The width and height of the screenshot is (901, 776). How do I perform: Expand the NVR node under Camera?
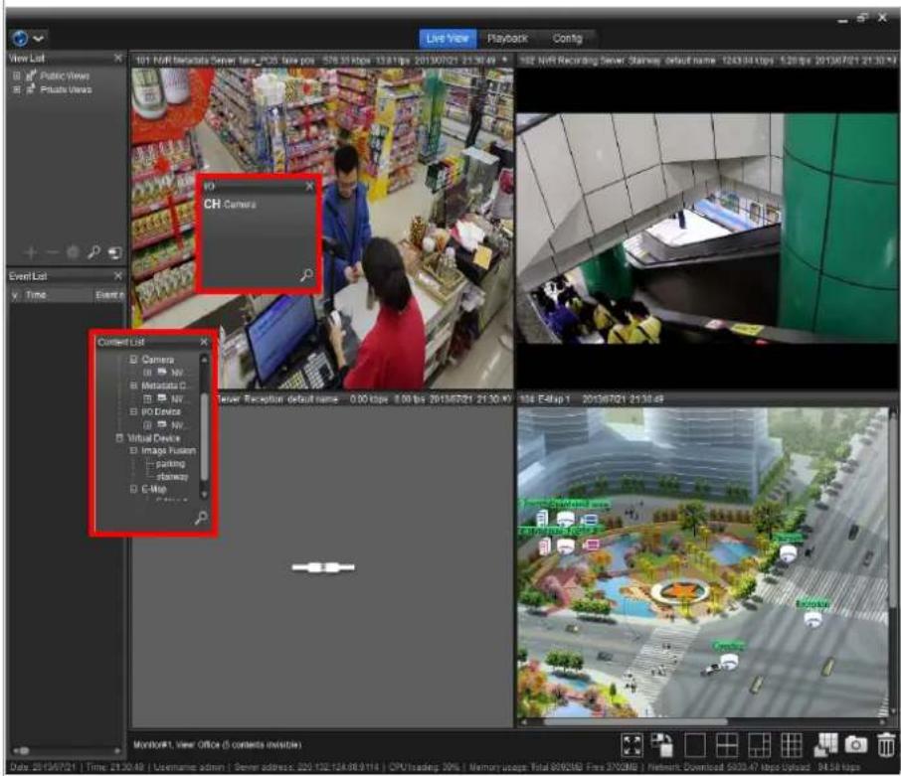pyautogui.click(x=147, y=373)
